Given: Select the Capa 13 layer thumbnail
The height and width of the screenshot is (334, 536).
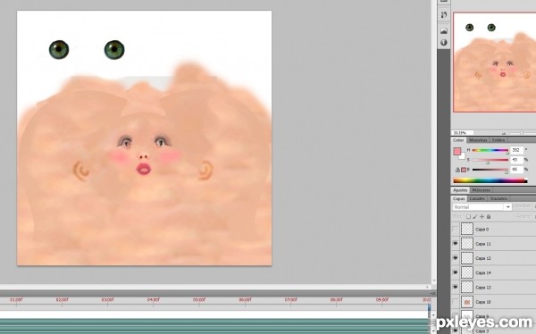Looking at the screenshot, I should pyautogui.click(x=467, y=287).
